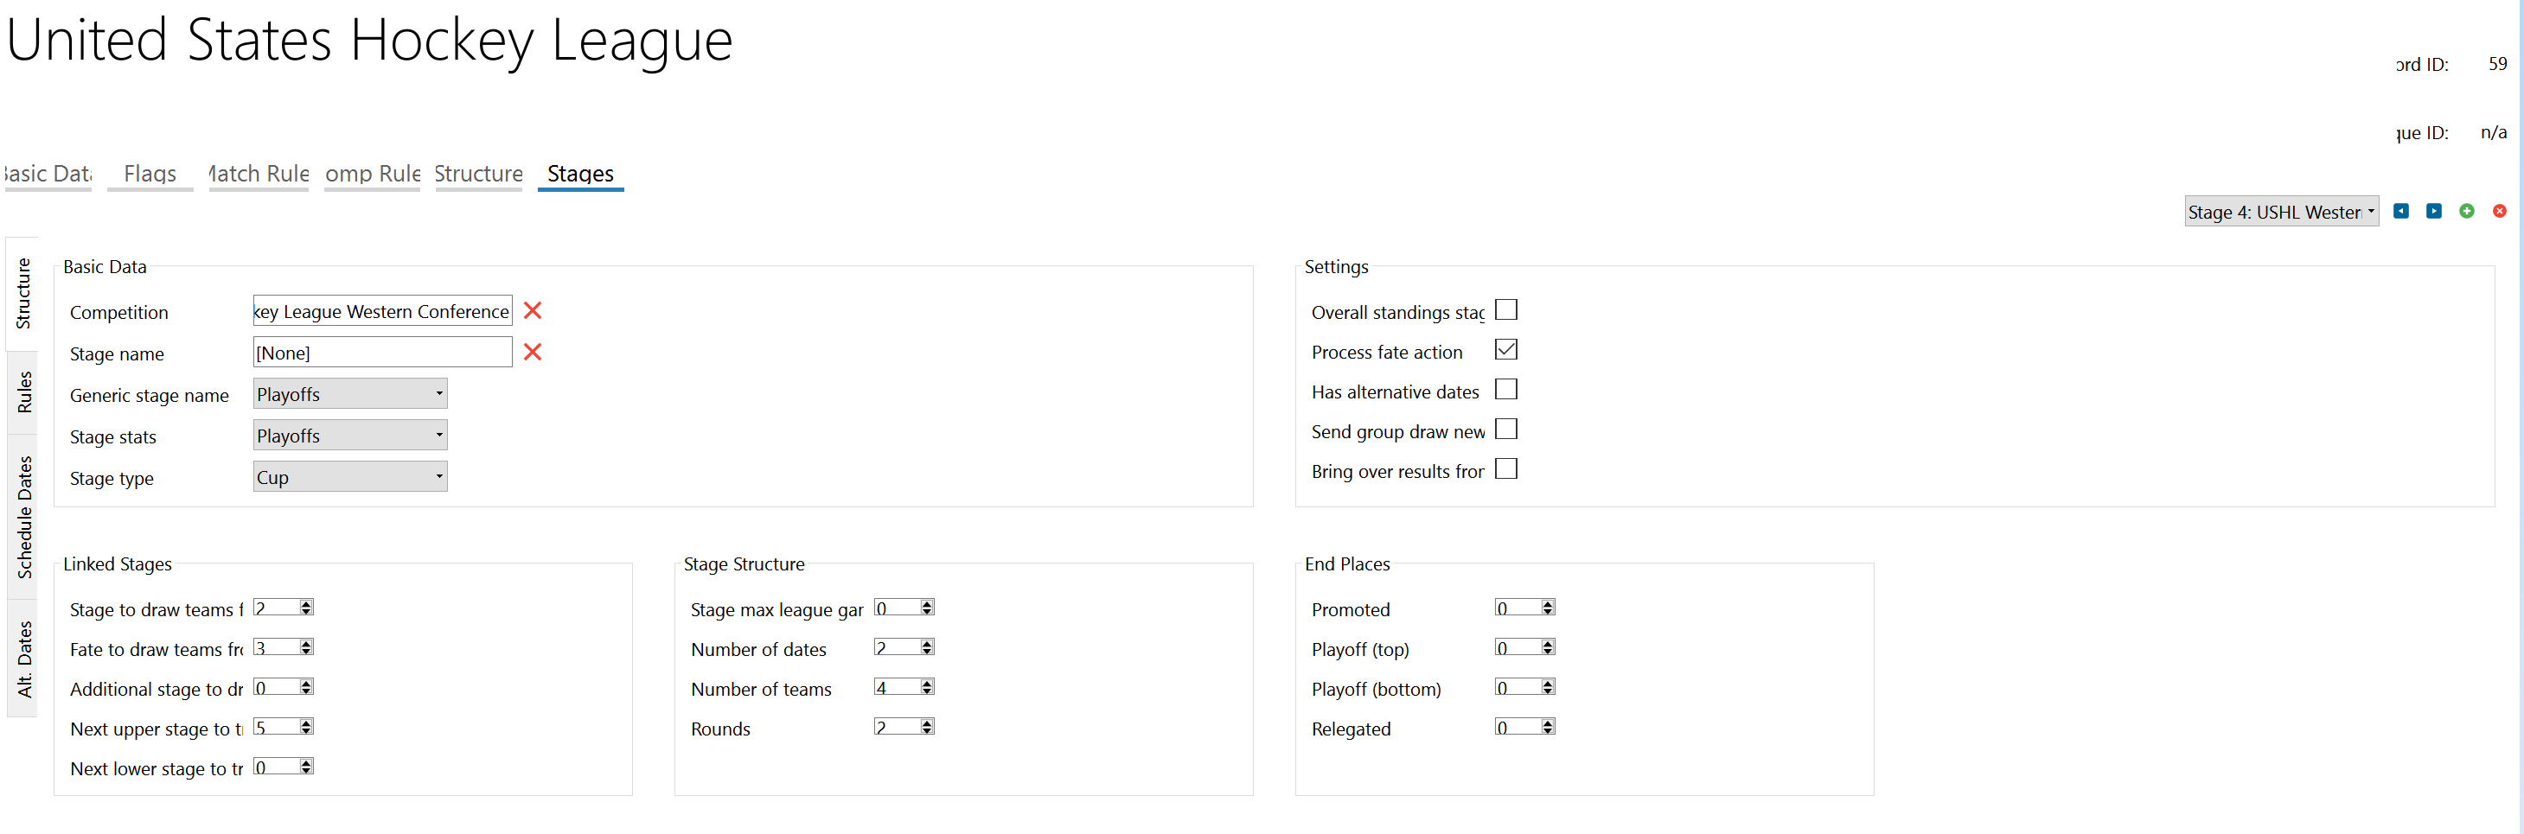
Task: Increase the Number of teams spinner value
Action: 927,682
